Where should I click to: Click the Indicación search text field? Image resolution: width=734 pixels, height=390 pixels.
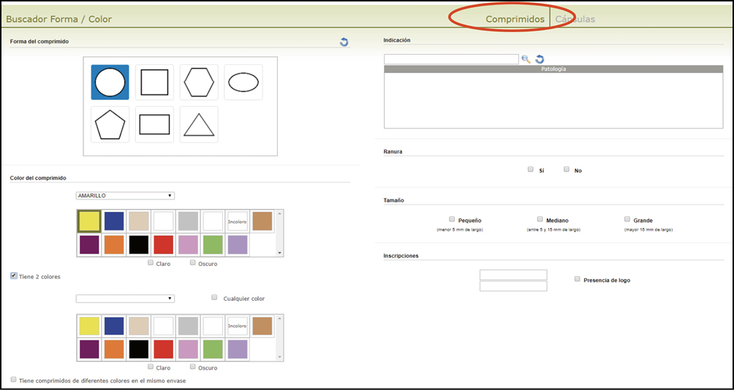click(451, 59)
